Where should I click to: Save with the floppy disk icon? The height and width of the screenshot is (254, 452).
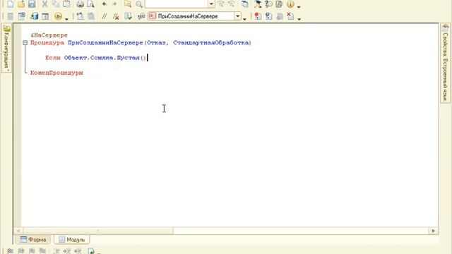(32, 4)
